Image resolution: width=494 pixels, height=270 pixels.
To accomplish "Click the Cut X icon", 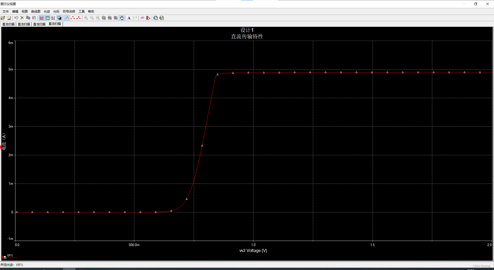I will point(22,18).
